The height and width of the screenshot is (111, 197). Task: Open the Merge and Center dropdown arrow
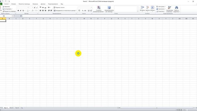click(76, 10)
